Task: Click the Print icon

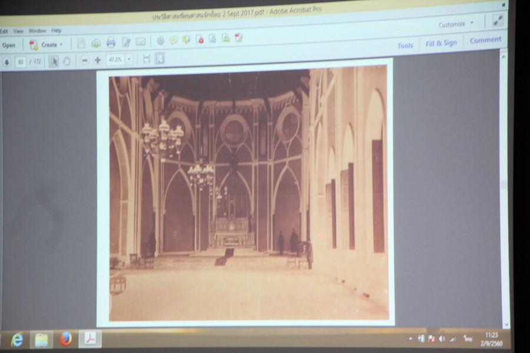Action: click(x=111, y=42)
